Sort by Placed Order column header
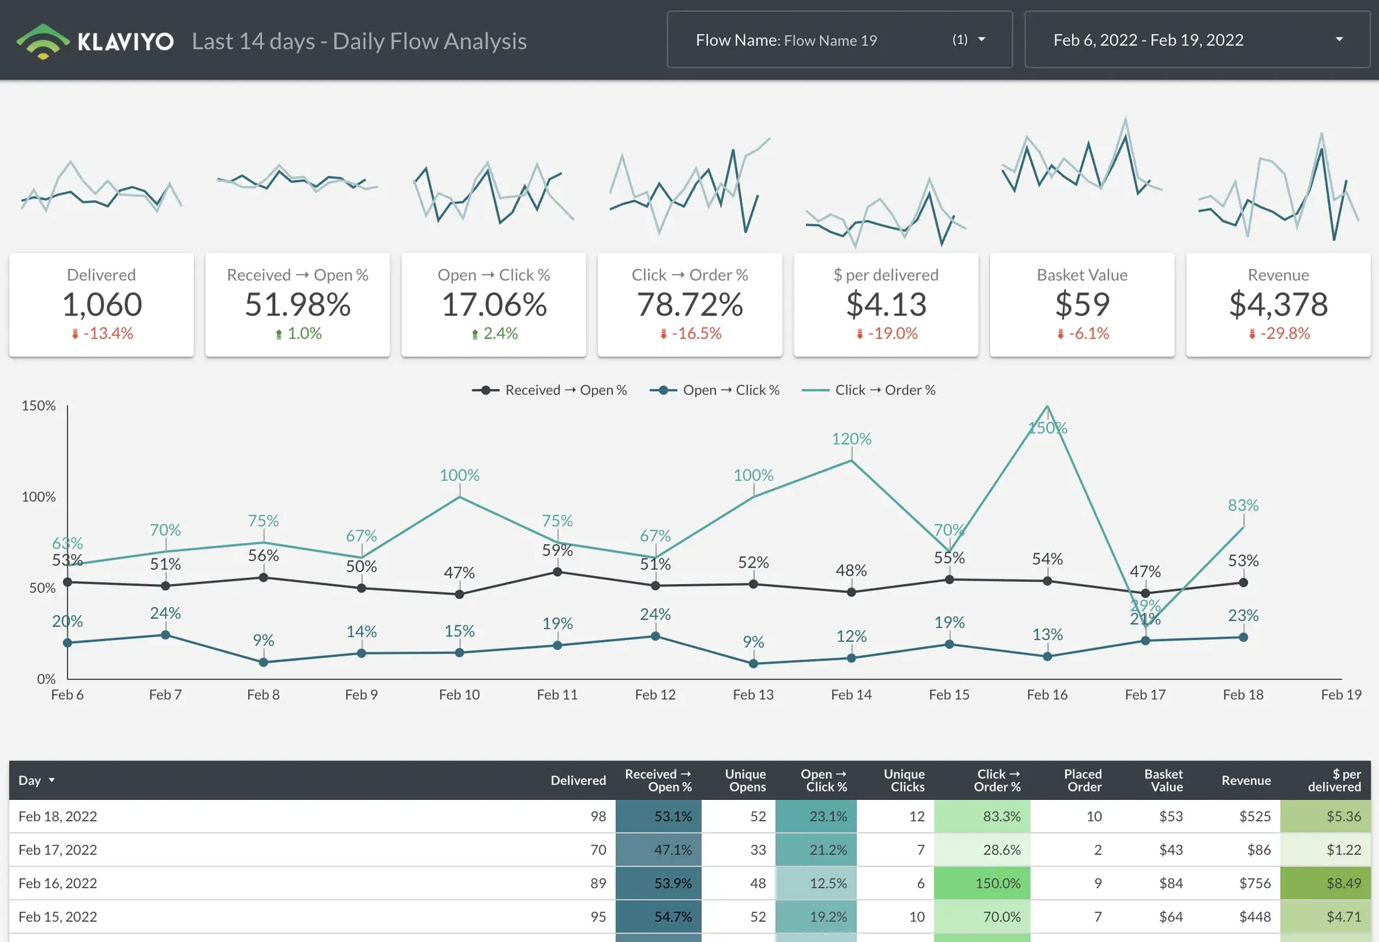Image resolution: width=1379 pixels, height=942 pixels. click(x=1083, y=780)
